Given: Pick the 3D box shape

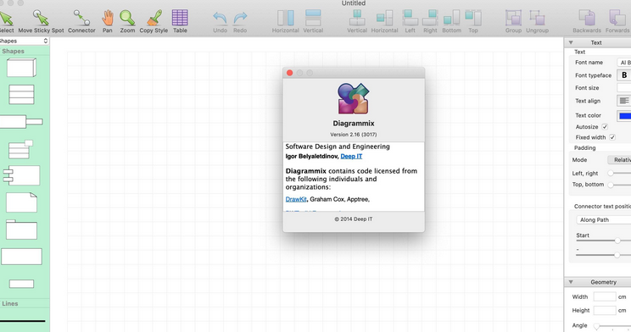Looking at the screenshot, I should [21, 67].
